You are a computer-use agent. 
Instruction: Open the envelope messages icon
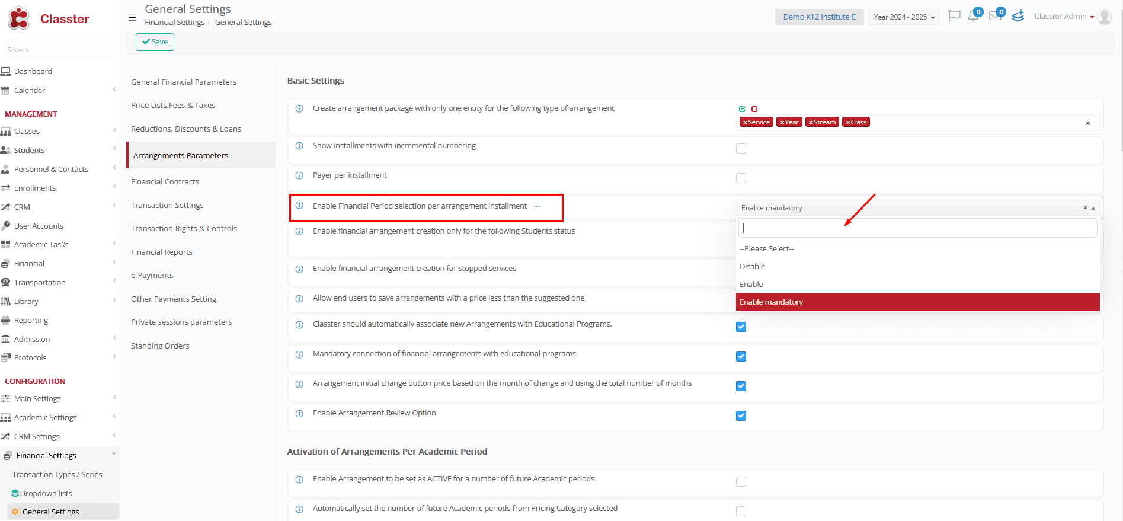[995, 16]
